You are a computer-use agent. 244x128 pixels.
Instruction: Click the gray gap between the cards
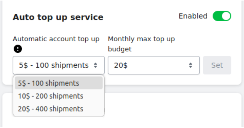172,89
